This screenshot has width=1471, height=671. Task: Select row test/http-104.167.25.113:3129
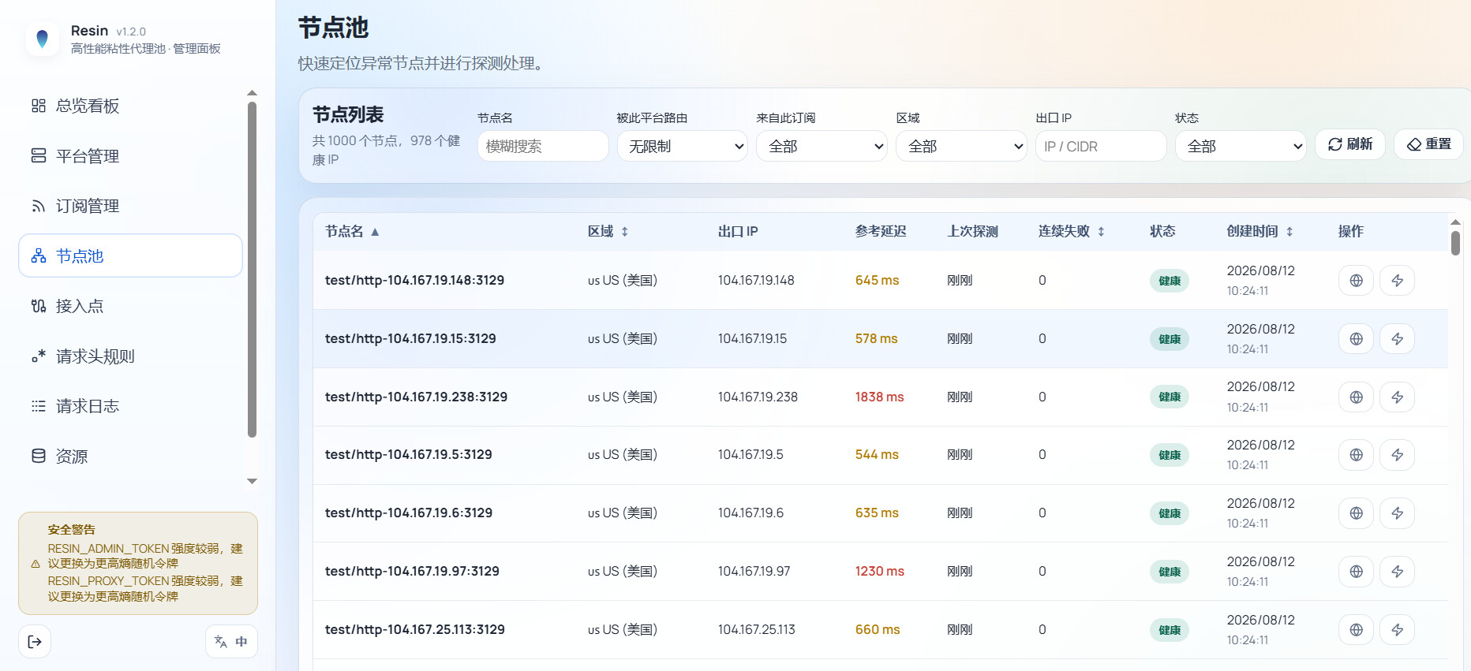[x=880, y=630]
